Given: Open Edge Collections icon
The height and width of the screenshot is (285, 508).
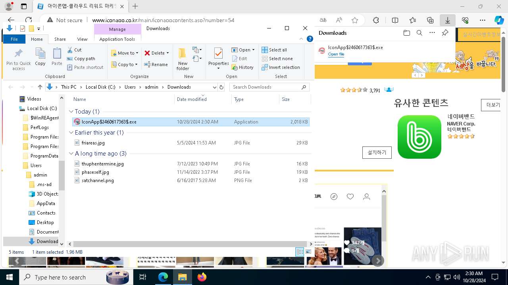Looking at the screenshot, I should 430,20.
